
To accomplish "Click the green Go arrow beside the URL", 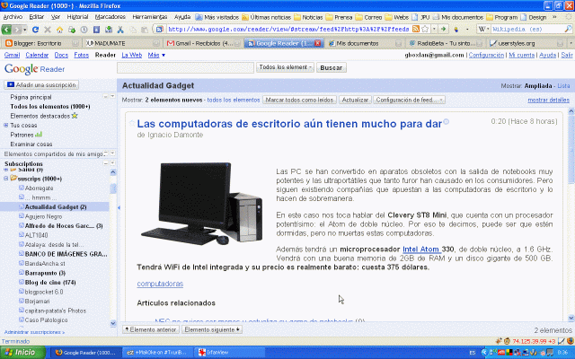I will pos(443,29).
